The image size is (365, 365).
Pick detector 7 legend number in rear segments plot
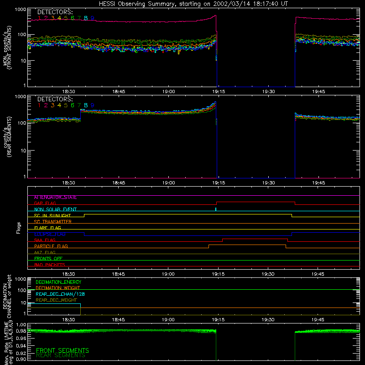tap(79, 105)
